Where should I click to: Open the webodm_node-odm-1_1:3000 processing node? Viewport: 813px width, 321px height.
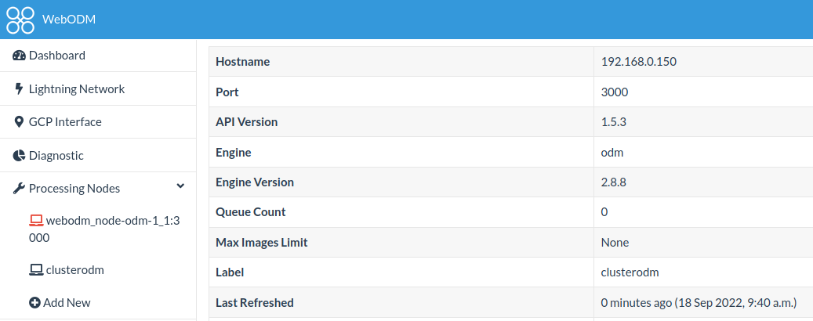point(113,222)
